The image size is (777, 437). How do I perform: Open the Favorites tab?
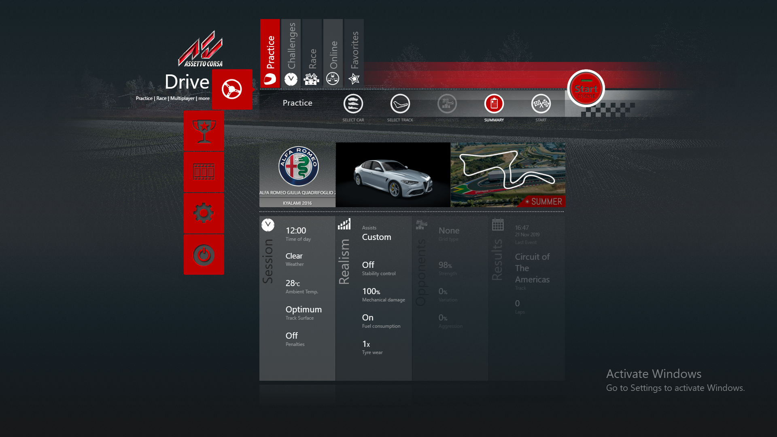click(354, 53)
